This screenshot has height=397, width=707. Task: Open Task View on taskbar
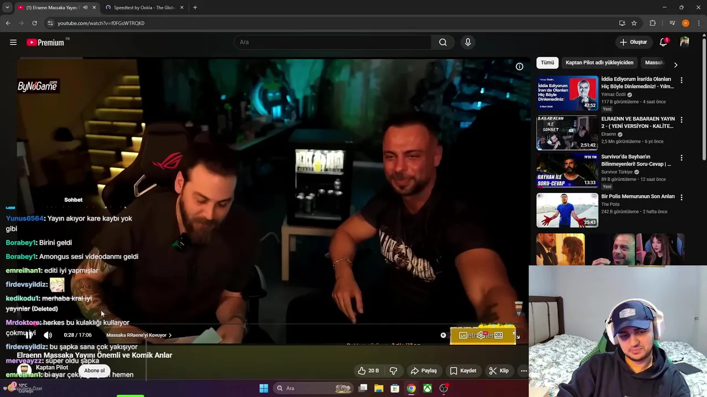point(363,388)
